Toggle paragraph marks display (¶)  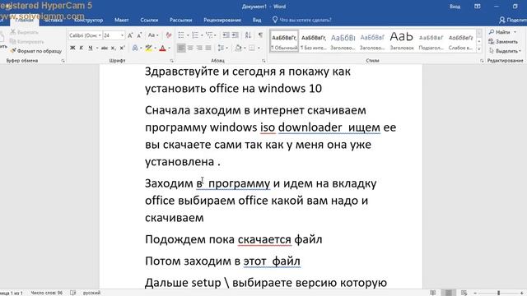pos(260,35)
